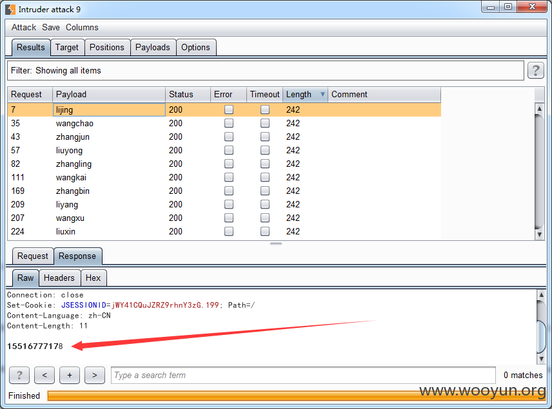Click the response pane scrollbar thumb
Screen dimensions: 552x409
click(x=541, y=337)
